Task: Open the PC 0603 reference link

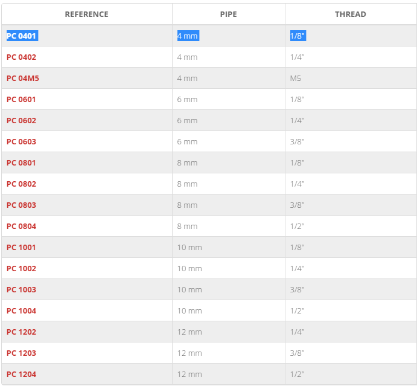Action: tap(21, 141)
